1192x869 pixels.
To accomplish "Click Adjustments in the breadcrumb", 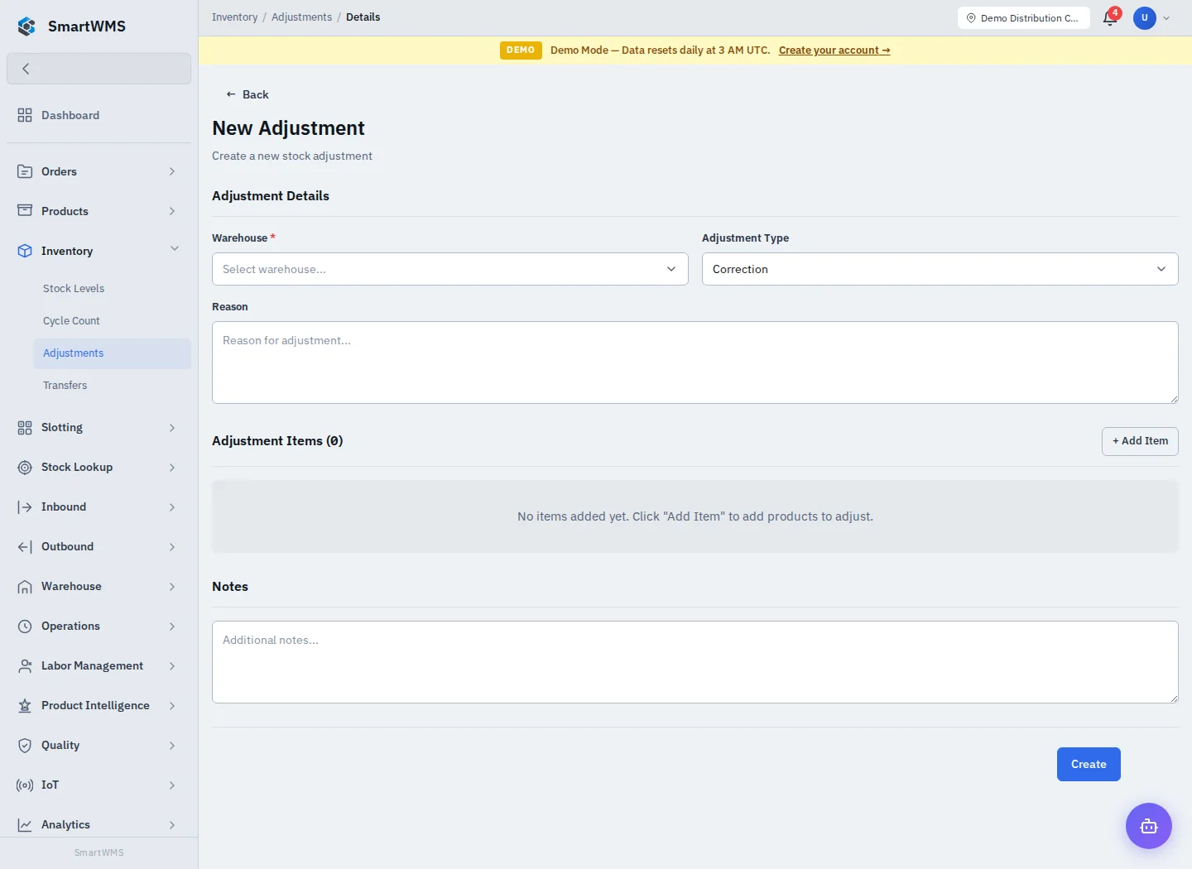I will point(301,17).
